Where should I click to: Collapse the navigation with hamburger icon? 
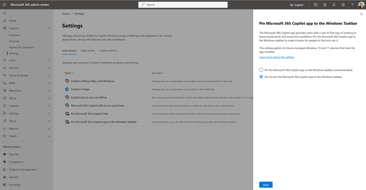[4, 13]
